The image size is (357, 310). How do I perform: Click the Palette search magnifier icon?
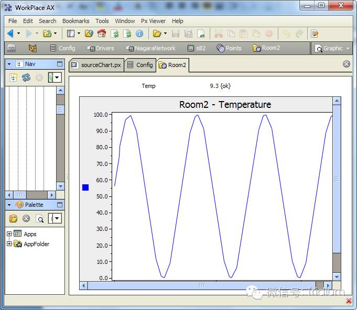point(40,219)
